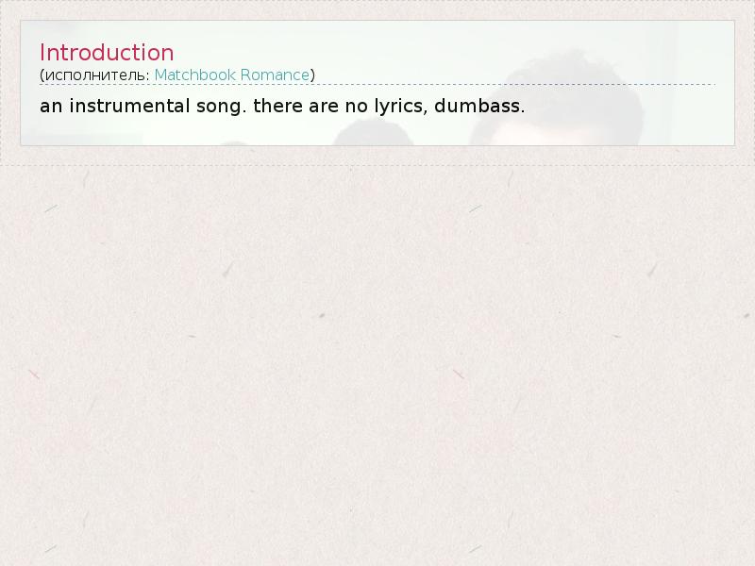Click the Introduction song title heading
This screenshot has width=755, height=566.
[107, 53]
